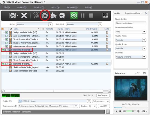150x115 pixels.
Task: Click the Remove (X) toolbar icon
Action: (x=24, y=15)
